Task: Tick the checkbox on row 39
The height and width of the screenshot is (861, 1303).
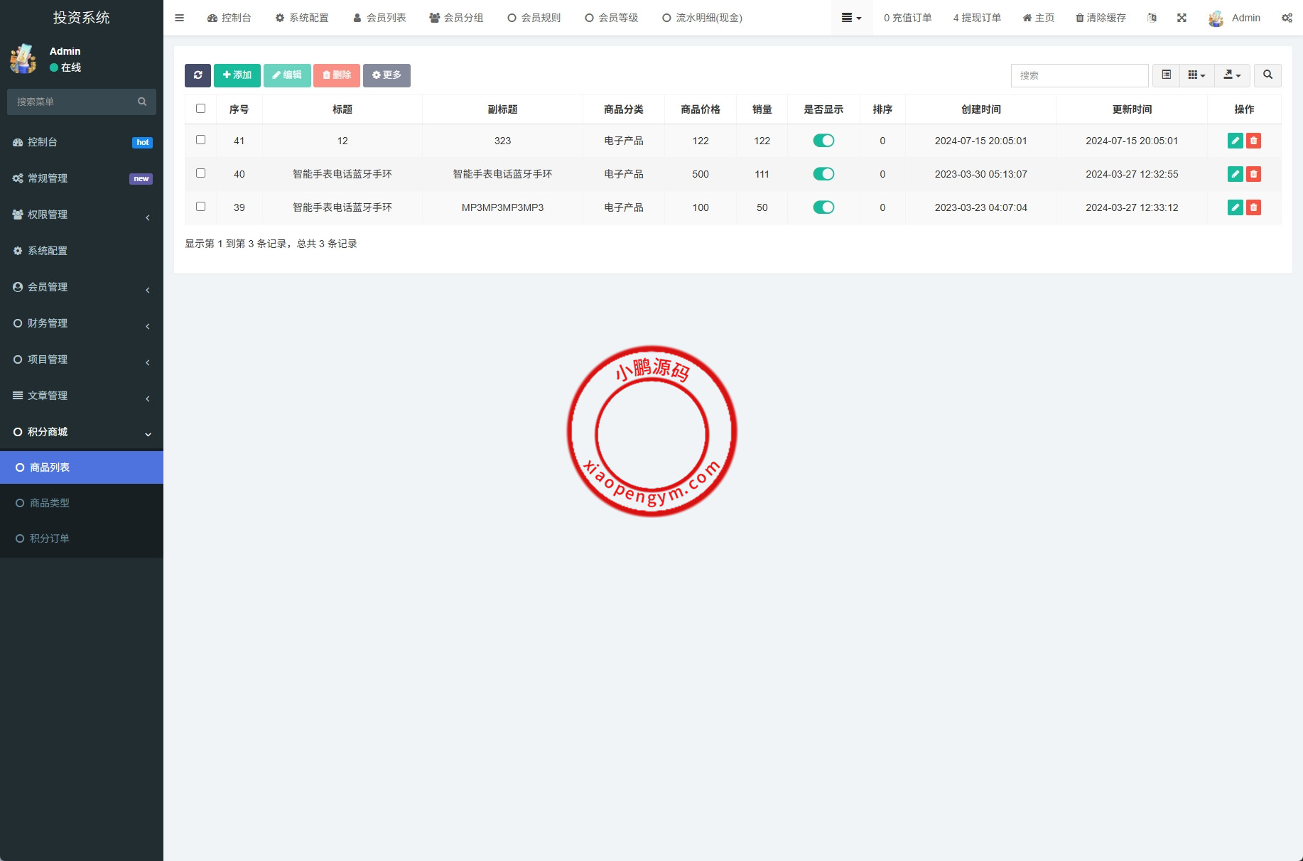Action: (x=200, y=207)
